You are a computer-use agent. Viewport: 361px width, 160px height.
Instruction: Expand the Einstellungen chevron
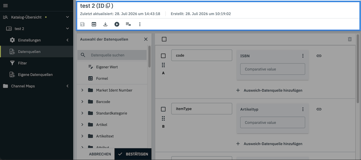(67, 40)
